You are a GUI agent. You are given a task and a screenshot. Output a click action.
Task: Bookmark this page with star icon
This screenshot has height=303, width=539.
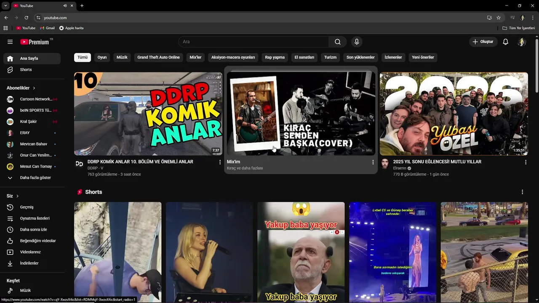click(x=499, y=18)
